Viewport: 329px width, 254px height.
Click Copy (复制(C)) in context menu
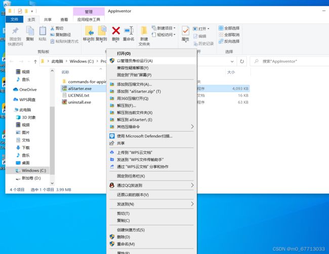tap(151, 221)
